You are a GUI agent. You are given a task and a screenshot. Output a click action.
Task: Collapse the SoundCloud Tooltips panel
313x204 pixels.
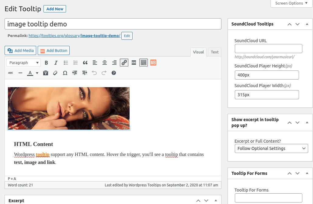pyautogui.click(x=307, y=24)
